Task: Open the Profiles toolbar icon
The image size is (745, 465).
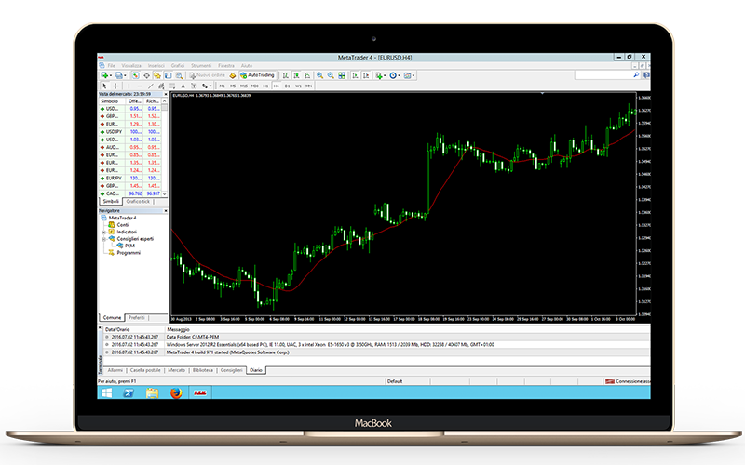Action: [119, 75]
